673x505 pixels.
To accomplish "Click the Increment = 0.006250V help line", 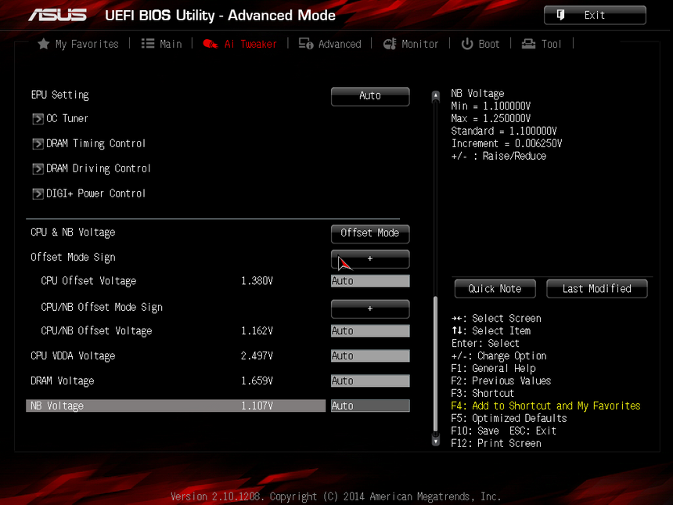I will pyautogui.click(x=506, y=143).
